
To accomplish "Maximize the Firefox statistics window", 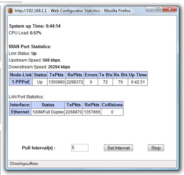I will pos(158,9).
